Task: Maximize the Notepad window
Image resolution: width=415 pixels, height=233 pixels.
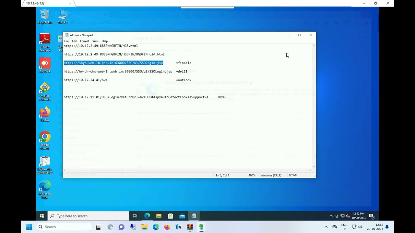Action: (x=300, y=35)
